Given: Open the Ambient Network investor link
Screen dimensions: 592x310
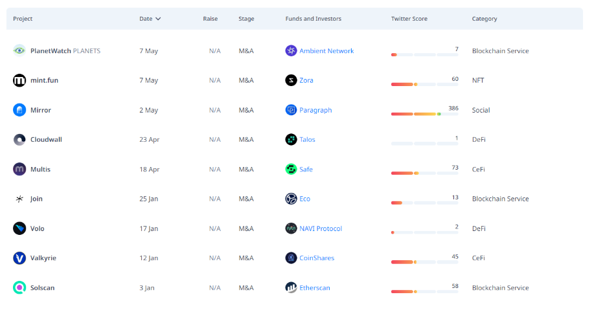Looking at the screenshot, I should coord(326,50).
